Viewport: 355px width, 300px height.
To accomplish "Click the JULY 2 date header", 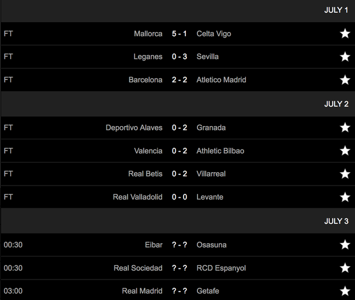I will 336,104.
